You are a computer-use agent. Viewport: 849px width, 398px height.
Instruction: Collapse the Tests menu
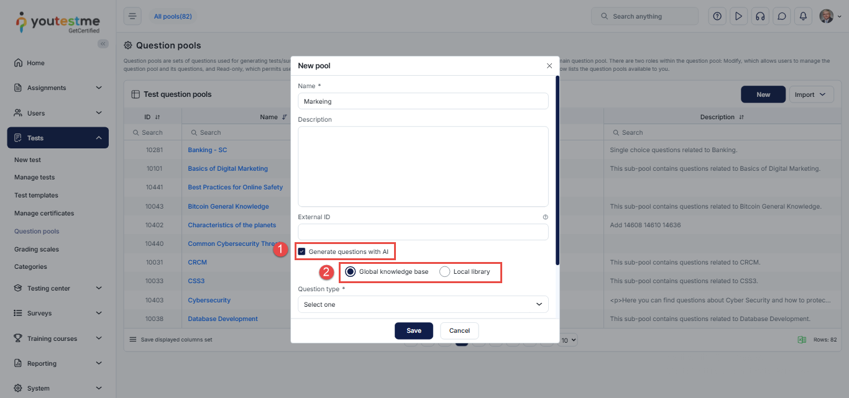[x=58, y=138]
